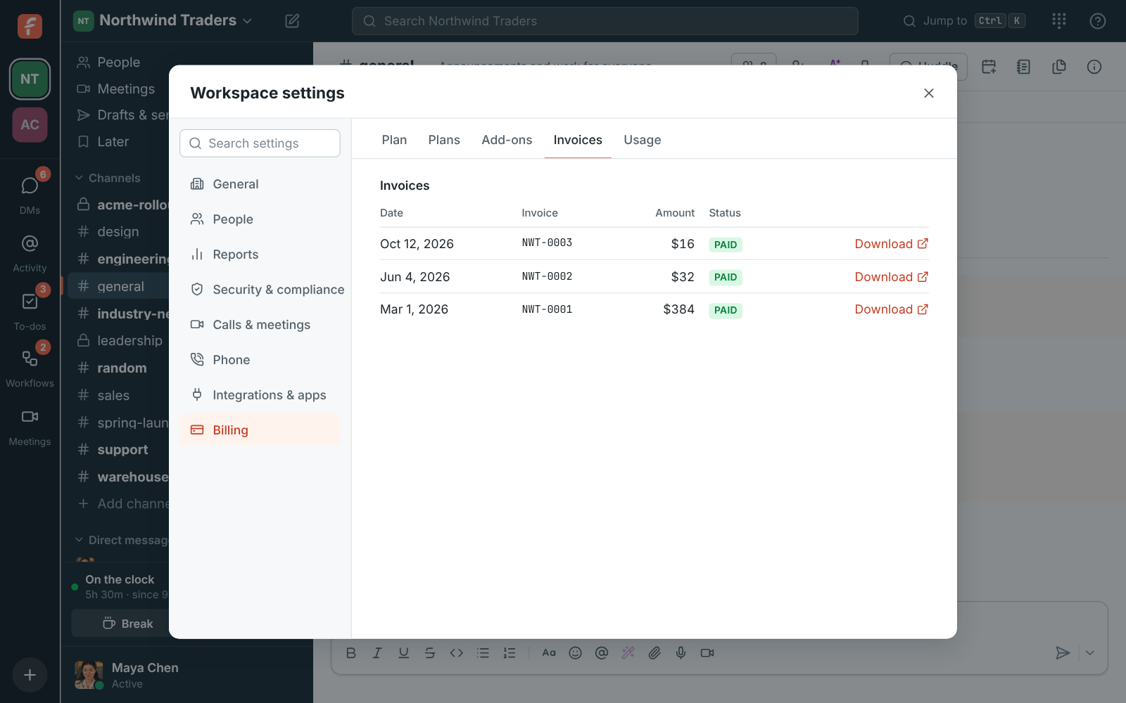Select the Phone settings section

coord(260,360)
